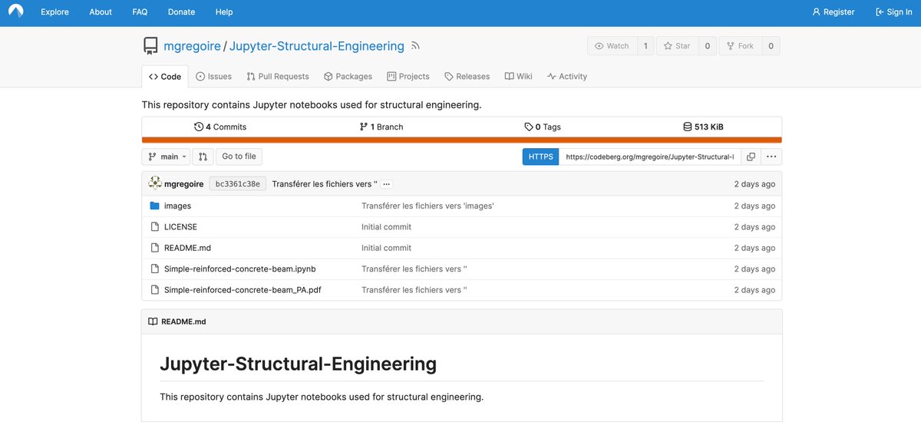Open the images folder name

point(177,206)
